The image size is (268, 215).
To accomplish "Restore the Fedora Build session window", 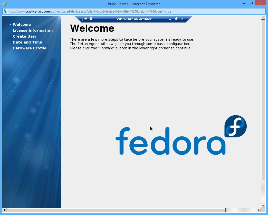I will [176, 19].
